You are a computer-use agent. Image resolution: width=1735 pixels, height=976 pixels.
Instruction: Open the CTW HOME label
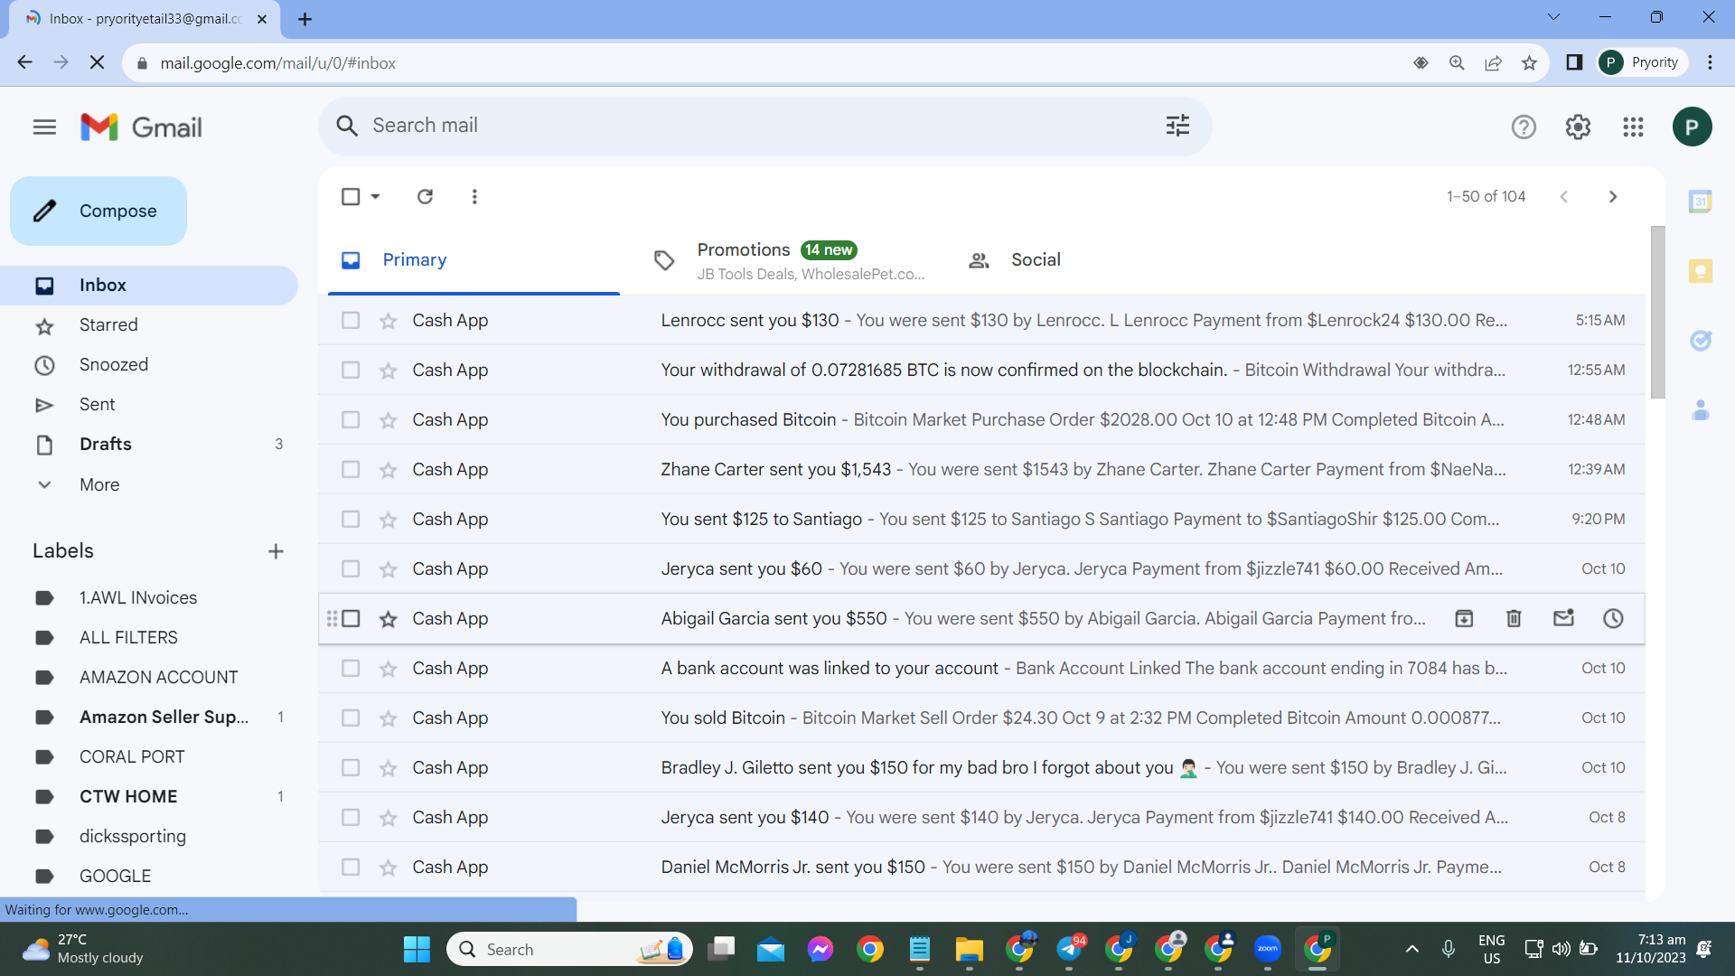point(128,797)
